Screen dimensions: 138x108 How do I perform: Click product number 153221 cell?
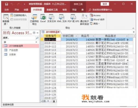pos(87,43)
